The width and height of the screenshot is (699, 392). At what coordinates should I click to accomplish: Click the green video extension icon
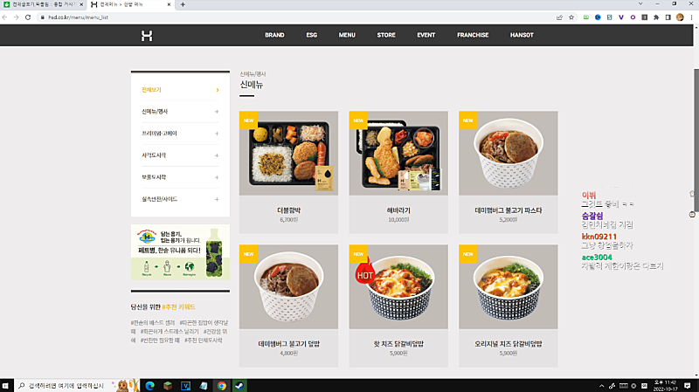(586, 17)
